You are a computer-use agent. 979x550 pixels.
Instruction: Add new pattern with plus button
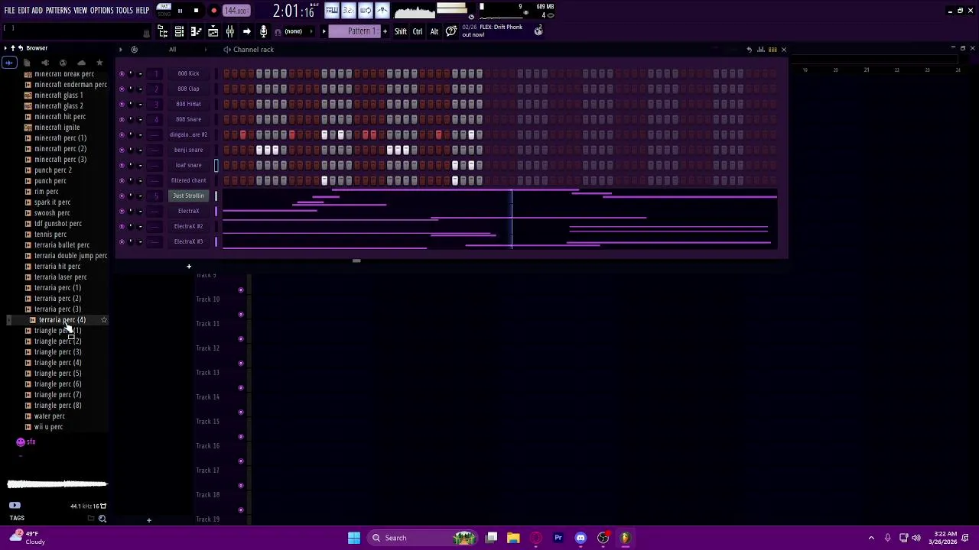(x=385, y=31)
